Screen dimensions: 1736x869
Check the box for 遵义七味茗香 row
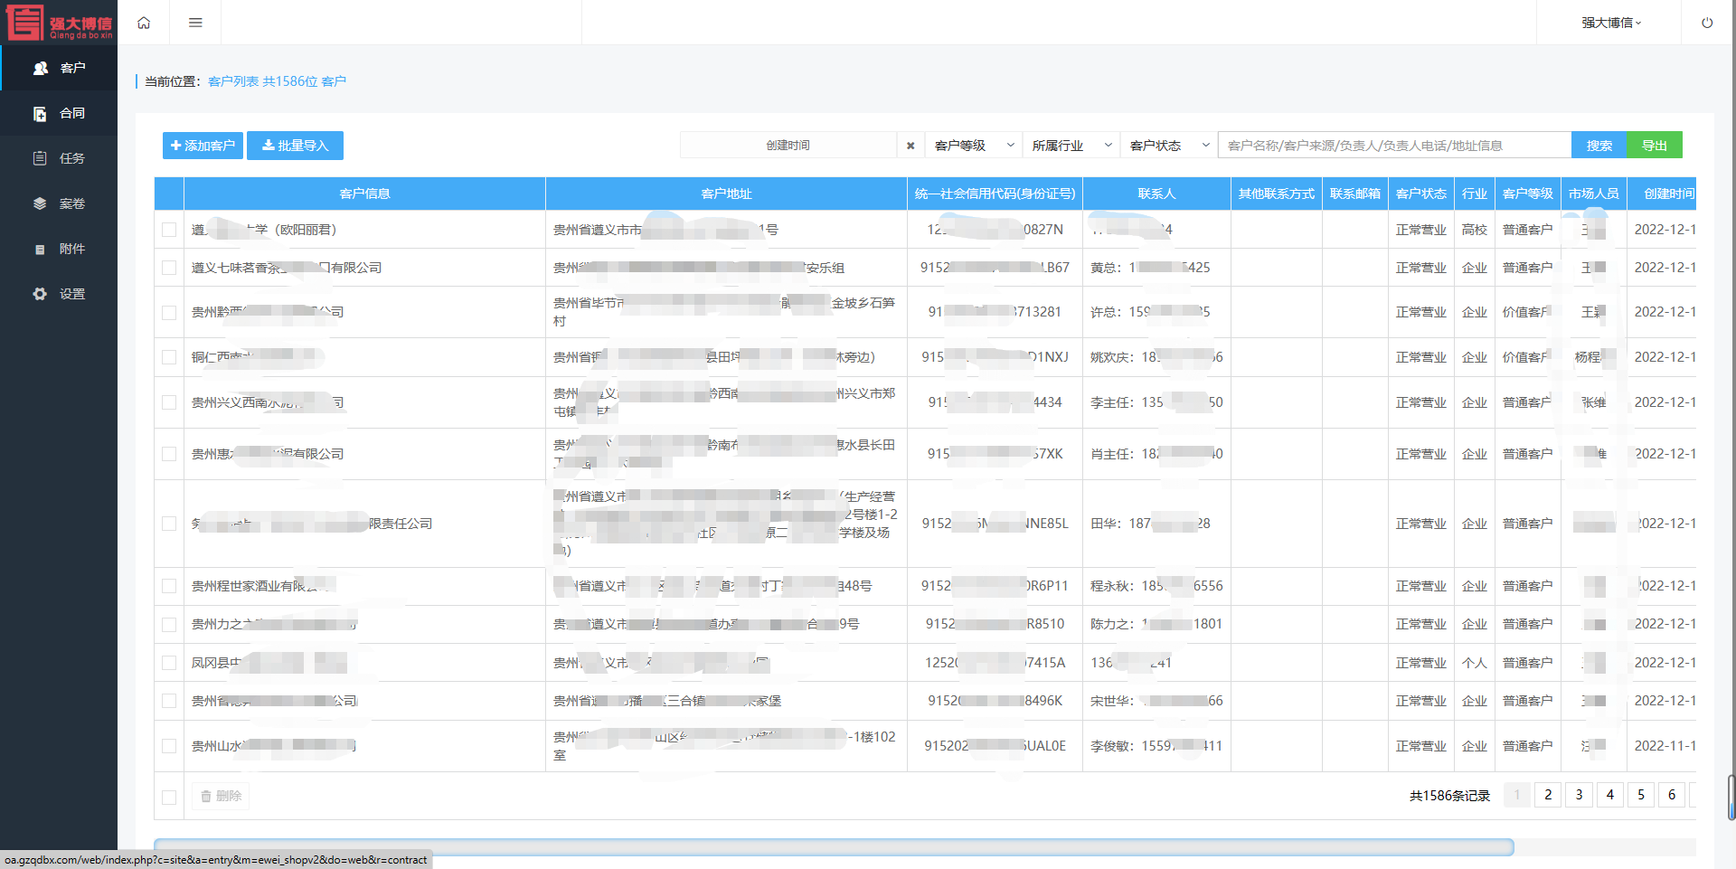(169, 268)
